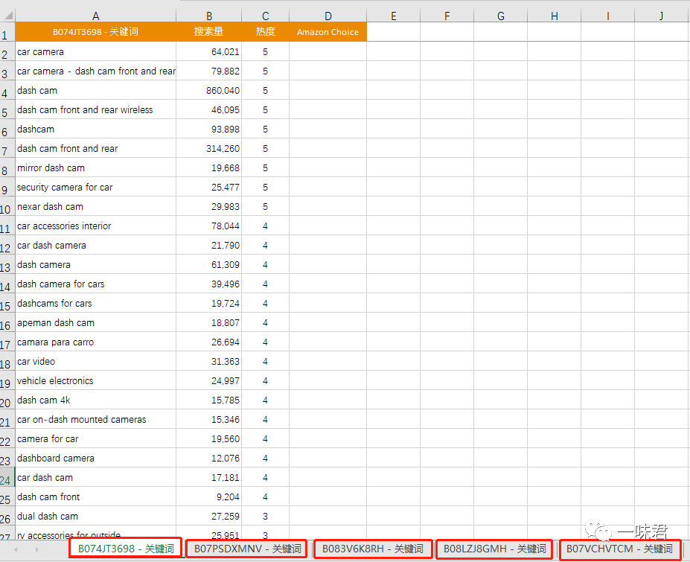Select the 'car dash cam' cell
The width and height of the screenshot is (690, 562).
(x=95, y=477)
